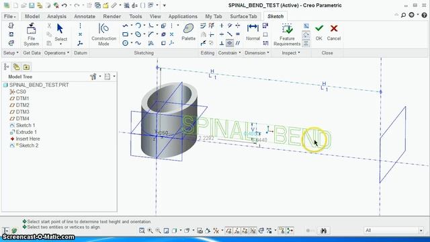Viewport: 430px width, 242px height.
Task: Apply the Parallel constraint
Action: tap(238, 43)
